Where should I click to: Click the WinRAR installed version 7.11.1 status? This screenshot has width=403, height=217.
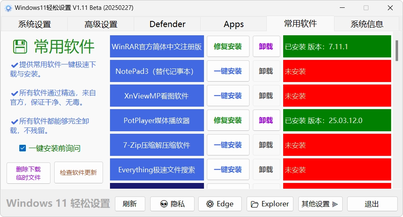[337, 46]
